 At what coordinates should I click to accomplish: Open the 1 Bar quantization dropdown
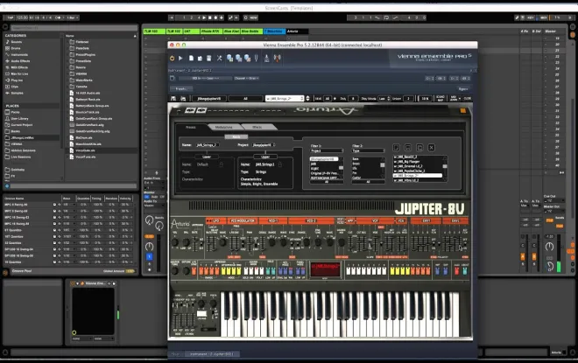(x=72, y=17)
